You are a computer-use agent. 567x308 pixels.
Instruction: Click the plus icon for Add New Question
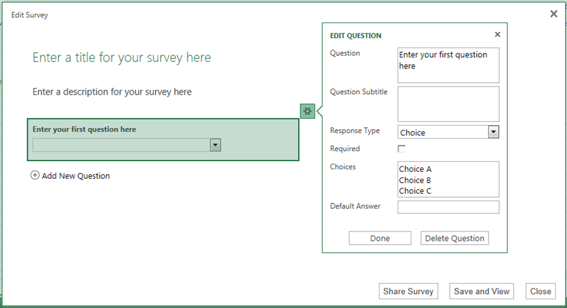point(35,176)
